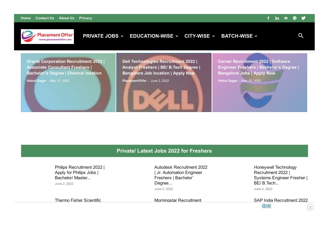The image size is (329, 232).
Task: Open the About Us page
Action: point(67,18)
